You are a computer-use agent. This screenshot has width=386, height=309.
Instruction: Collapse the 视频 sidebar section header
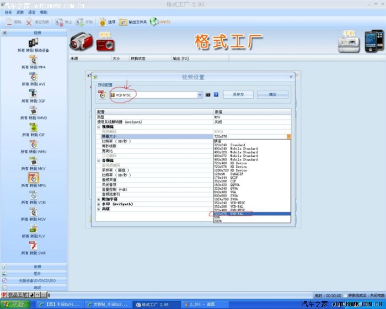[x=34, y=33]
